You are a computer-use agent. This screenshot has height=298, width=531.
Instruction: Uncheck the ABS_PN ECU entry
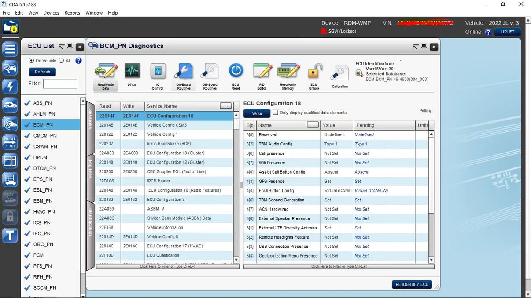tap(26, 103)
